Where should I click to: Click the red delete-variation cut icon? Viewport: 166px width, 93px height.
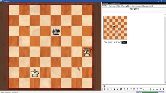(108, 89)
